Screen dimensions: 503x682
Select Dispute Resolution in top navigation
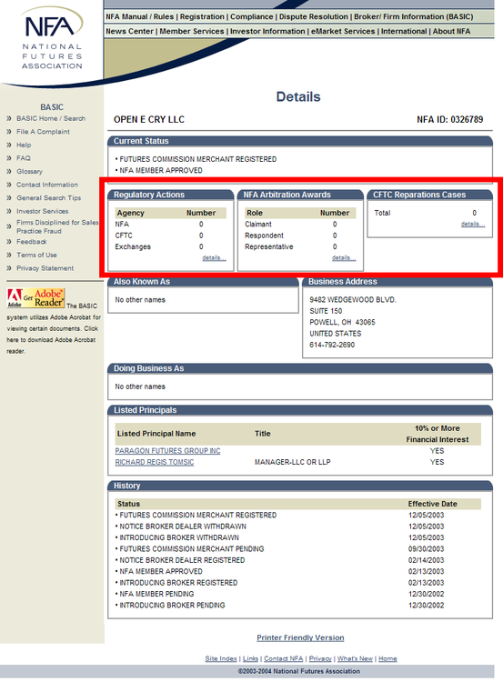[x=313, y=16]
